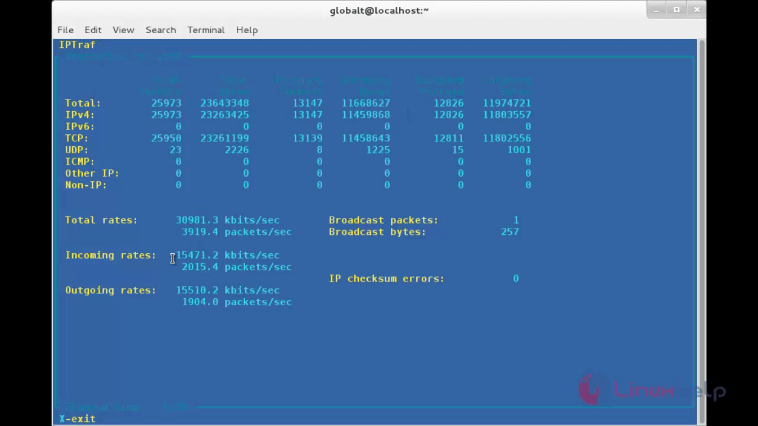758x426 pixels.
Task: Click broadcast bytes value 257
Action: (510, 232)
